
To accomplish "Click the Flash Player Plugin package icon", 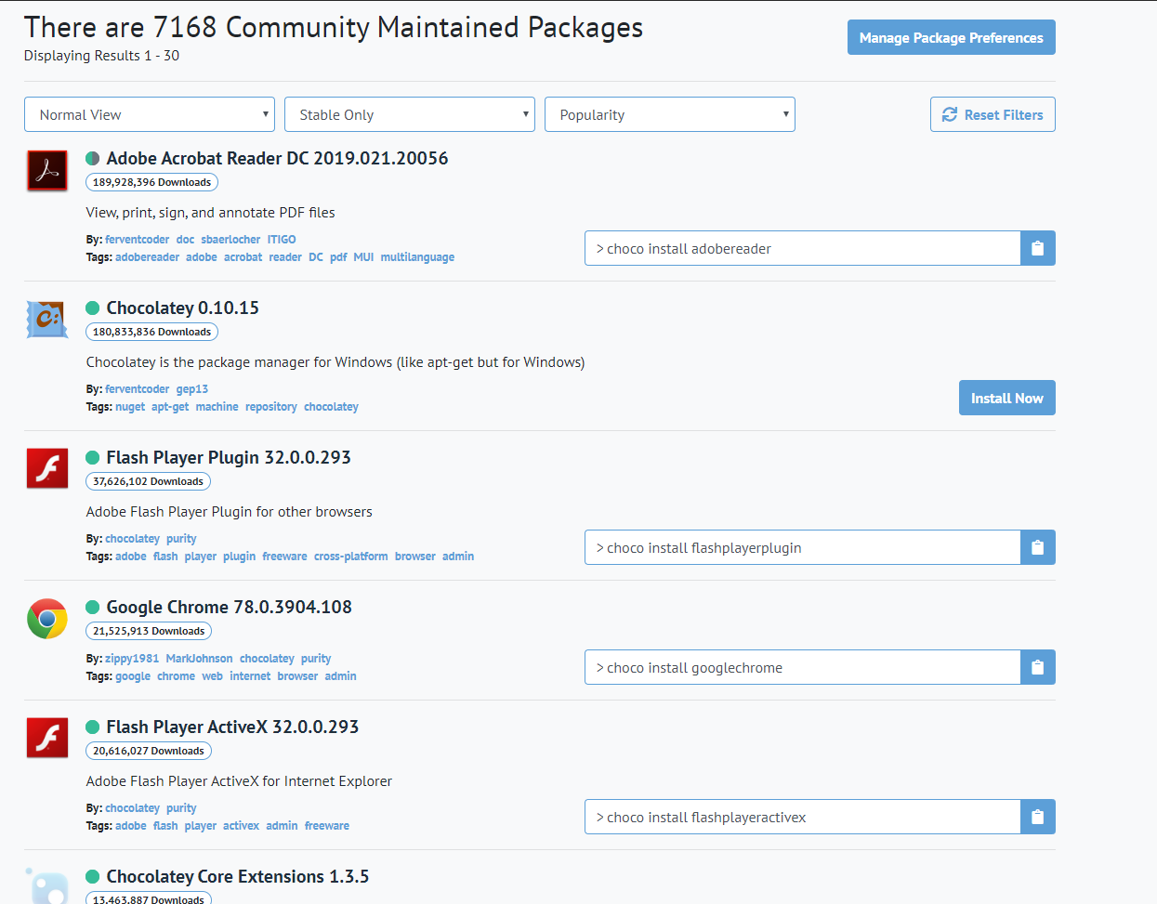I will pos(47,469).
